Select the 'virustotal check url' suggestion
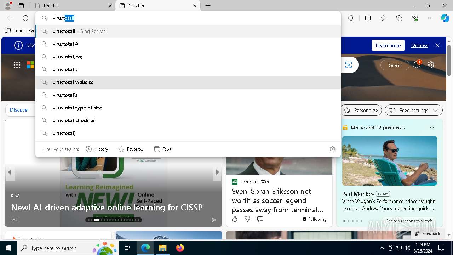 pos(188,120)
